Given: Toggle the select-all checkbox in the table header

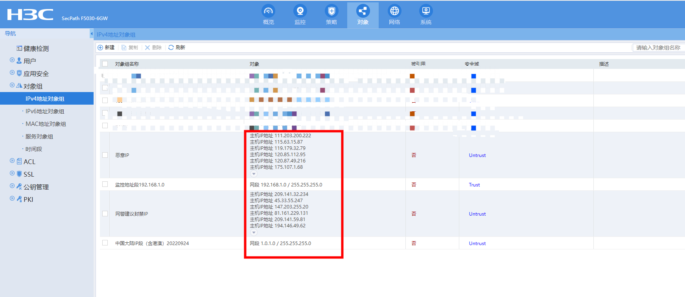Looking at the screenshot, I should pos(105,64).
